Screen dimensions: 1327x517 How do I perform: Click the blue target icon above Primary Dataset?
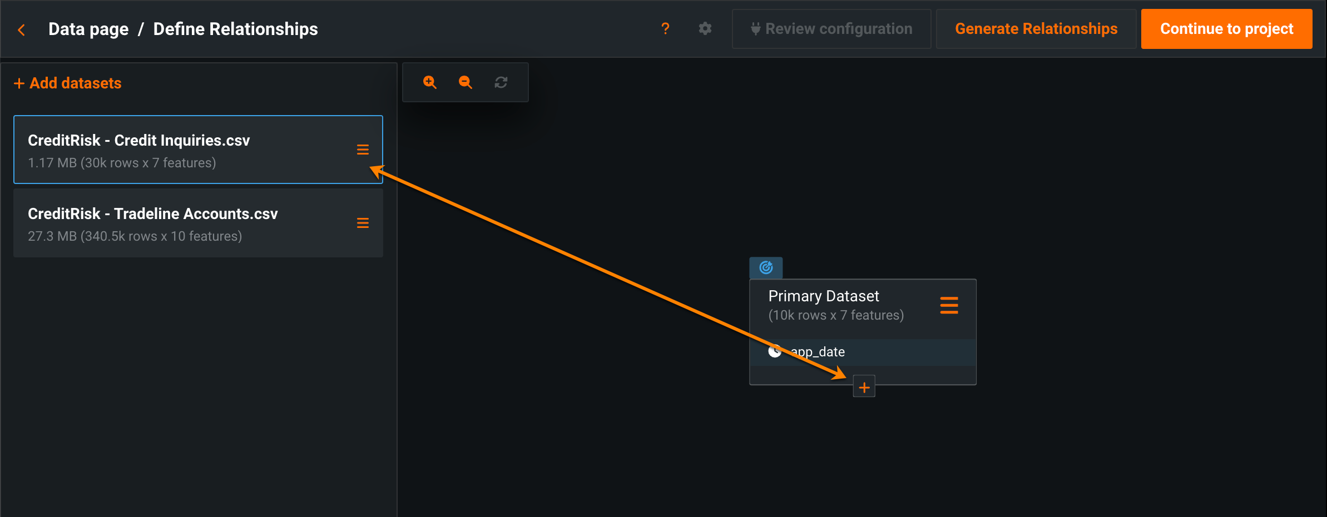(x=766, y=268)
